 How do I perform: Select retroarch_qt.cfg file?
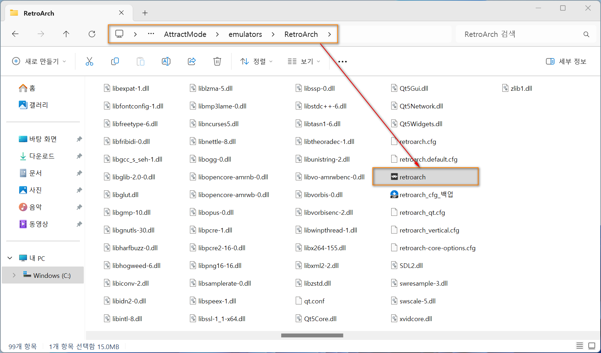[418, 212]
